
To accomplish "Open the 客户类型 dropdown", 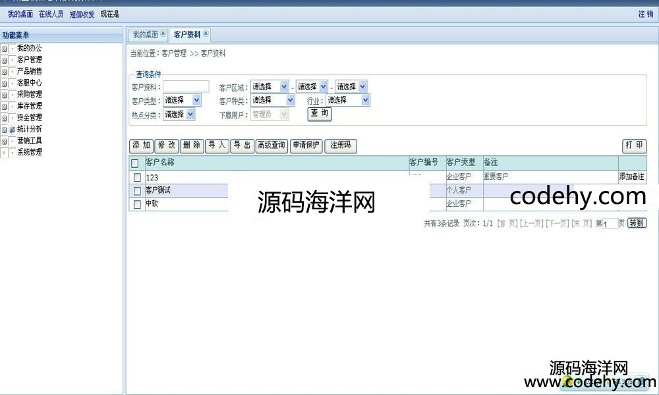I will [182, 100].
